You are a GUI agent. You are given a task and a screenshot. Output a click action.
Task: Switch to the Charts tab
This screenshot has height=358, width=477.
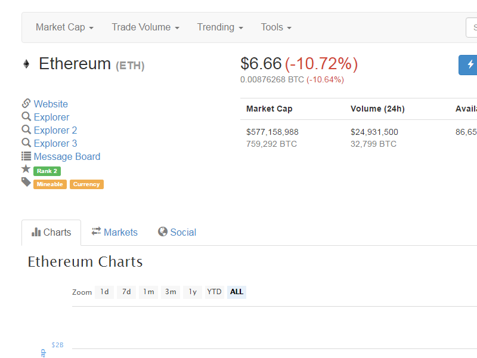[51, 233]
